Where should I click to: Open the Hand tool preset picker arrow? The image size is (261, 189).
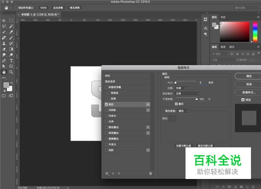[x=10, y=8]
